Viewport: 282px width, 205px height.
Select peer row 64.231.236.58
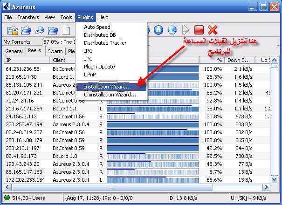tap(137, 69)
